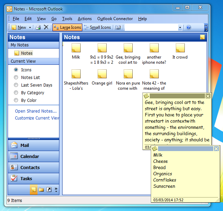
Task: Click the 03/03/2014 17:52 timestamp
Action: coord(168,200)
